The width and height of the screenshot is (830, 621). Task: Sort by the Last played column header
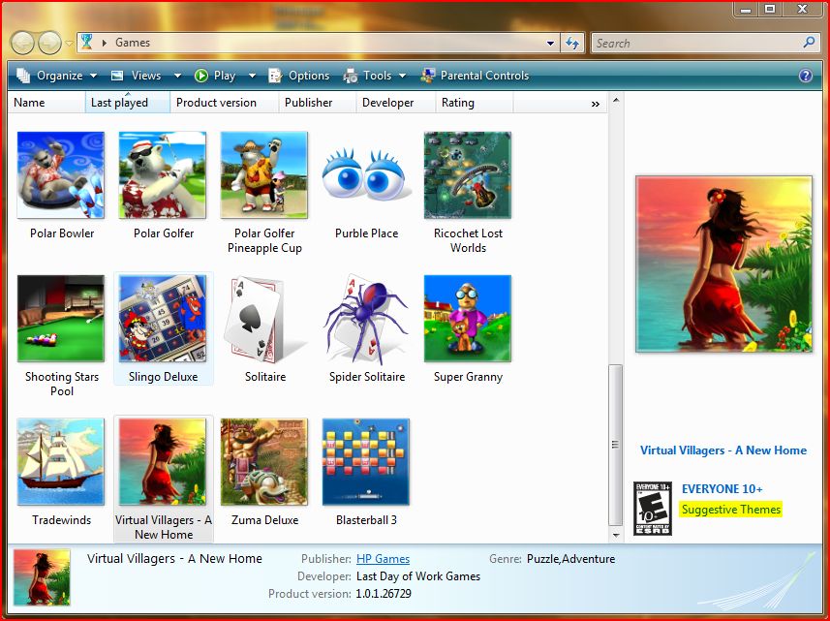click(119, 103)
